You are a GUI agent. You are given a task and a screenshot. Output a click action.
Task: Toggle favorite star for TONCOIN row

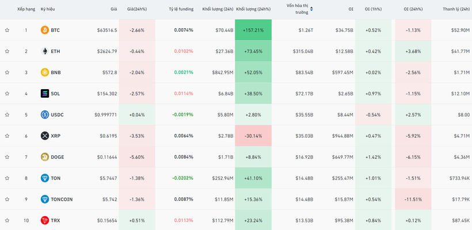tap(7, 200)
